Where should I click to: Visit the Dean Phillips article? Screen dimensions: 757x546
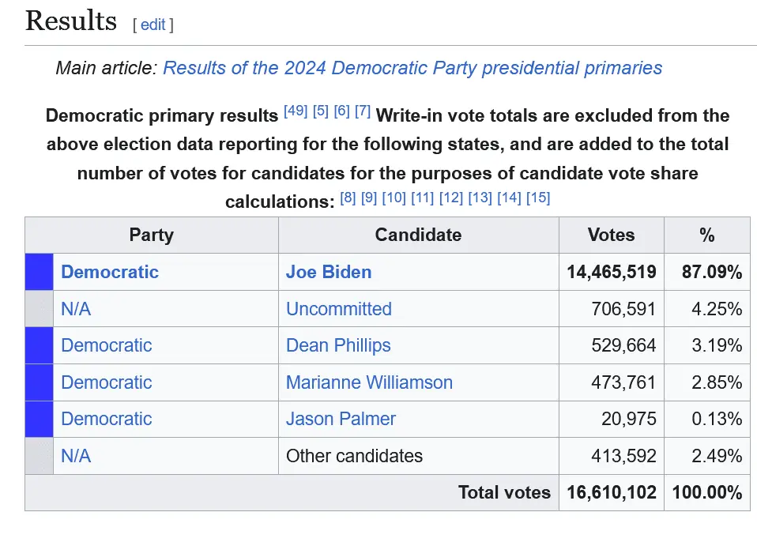(338, 345)
